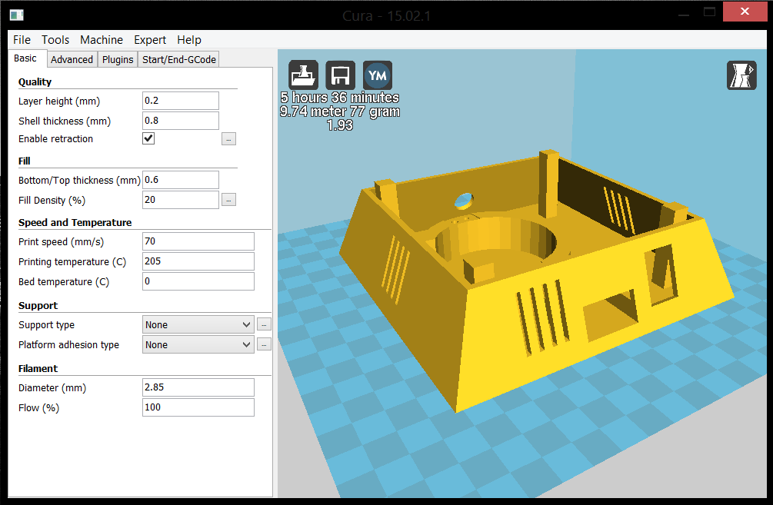Select the Basic tab
Screen dimensions: 773x505
(x=25, y=58)
